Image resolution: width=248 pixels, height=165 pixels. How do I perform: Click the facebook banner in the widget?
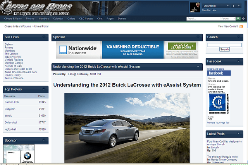tap(219, 73)
